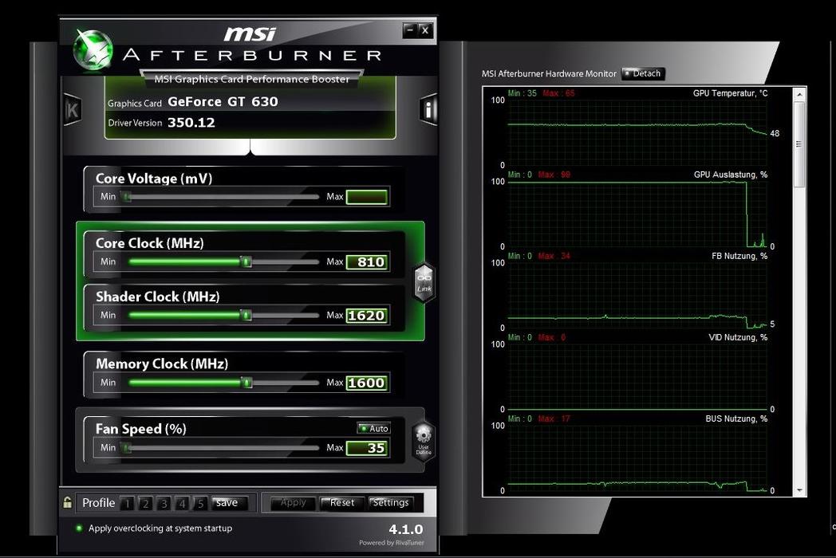
Task: Minimize the Afterburner window
Action: [409, 30]
